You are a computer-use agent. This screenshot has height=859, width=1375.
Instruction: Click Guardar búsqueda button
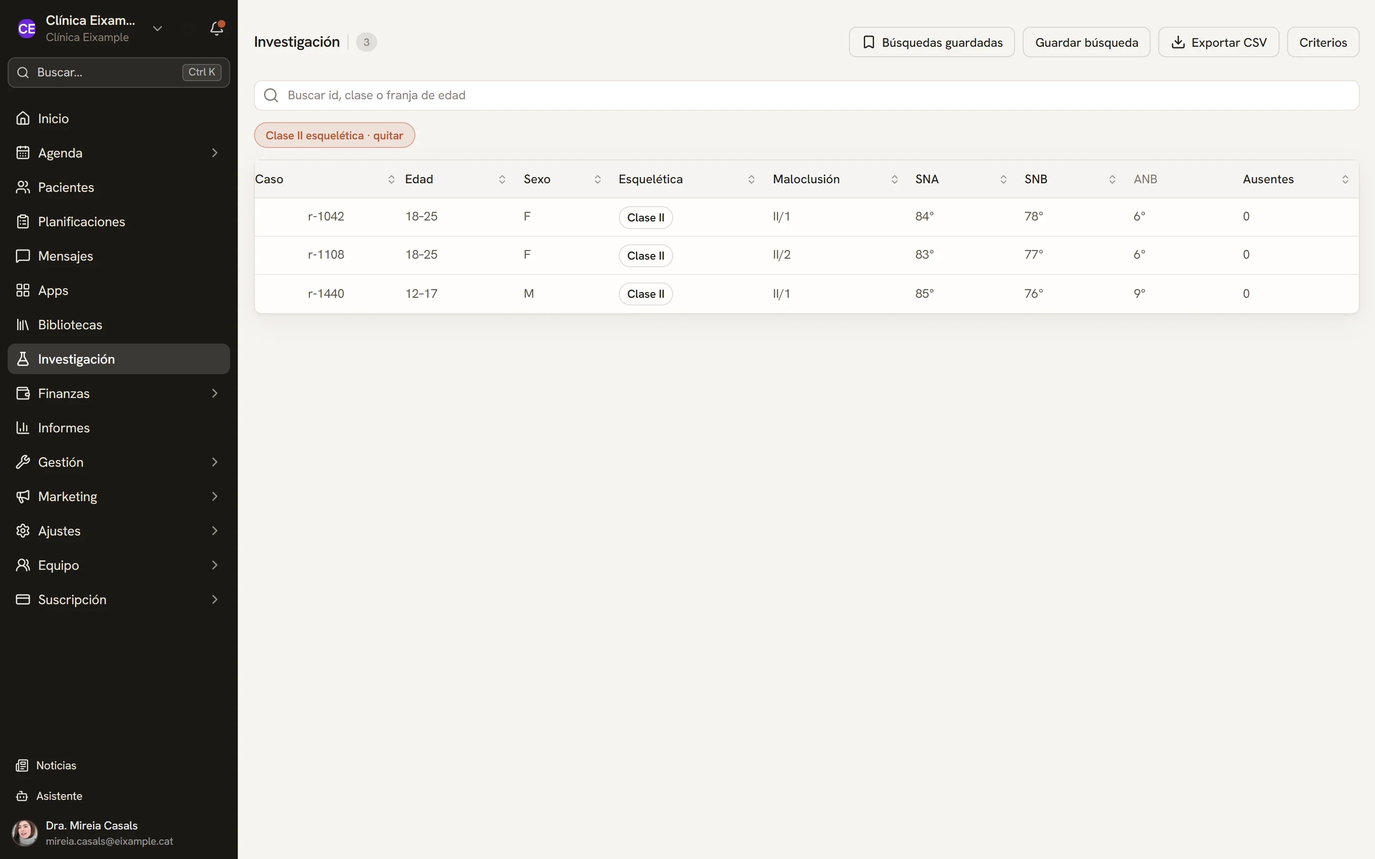point(1086,42)
